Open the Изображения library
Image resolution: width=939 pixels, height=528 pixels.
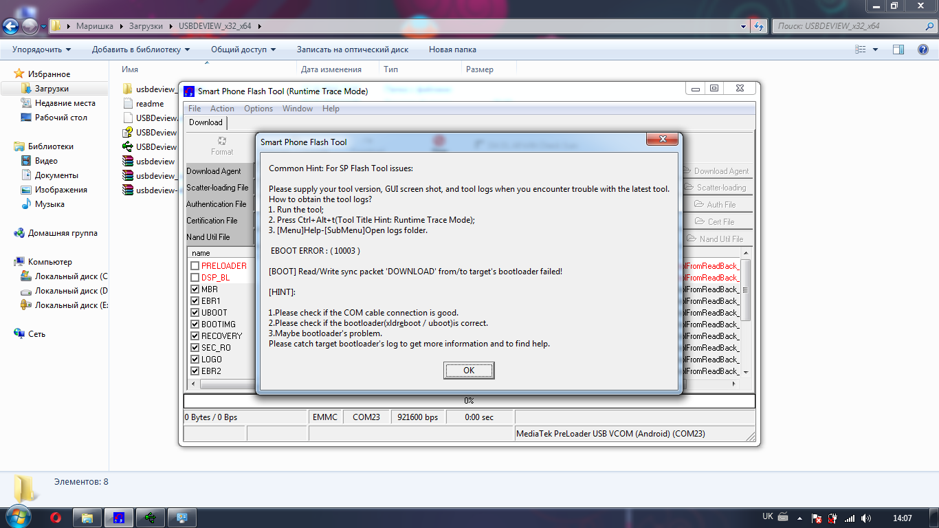point(61,190)
